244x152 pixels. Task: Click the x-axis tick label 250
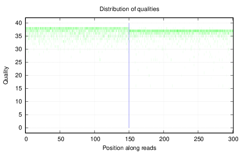199,139
